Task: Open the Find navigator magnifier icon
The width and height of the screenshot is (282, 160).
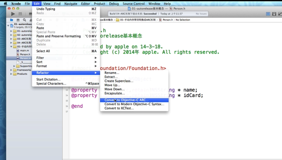Action: [25, 20]
